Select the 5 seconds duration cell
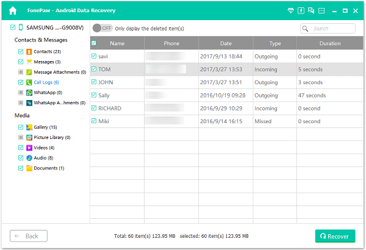366x250 pixels. [330, 70]
